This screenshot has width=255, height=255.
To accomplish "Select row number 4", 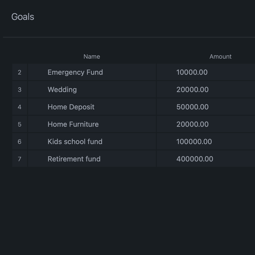I will [x=20, y=107].
